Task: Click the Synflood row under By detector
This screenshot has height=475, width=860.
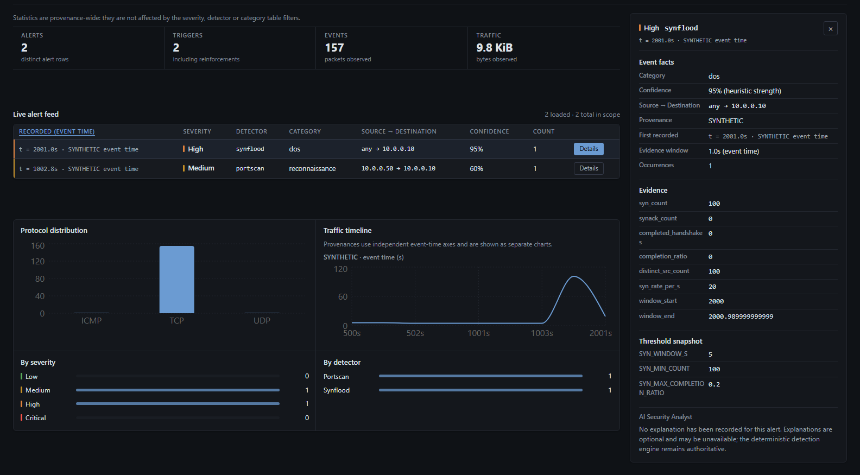Action: (467, 390)
